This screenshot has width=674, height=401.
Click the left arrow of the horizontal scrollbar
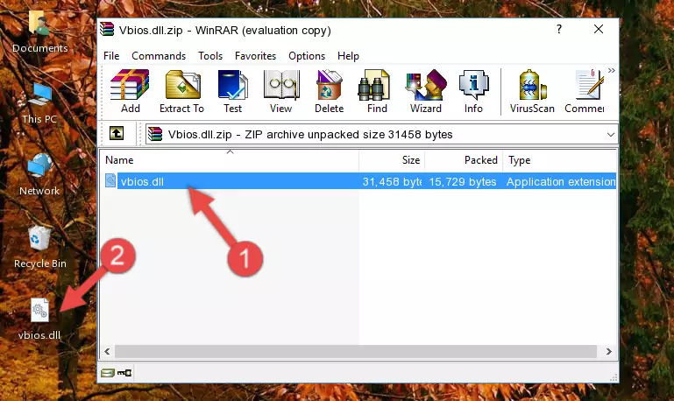pyautogui.click(x=108, y=351)
